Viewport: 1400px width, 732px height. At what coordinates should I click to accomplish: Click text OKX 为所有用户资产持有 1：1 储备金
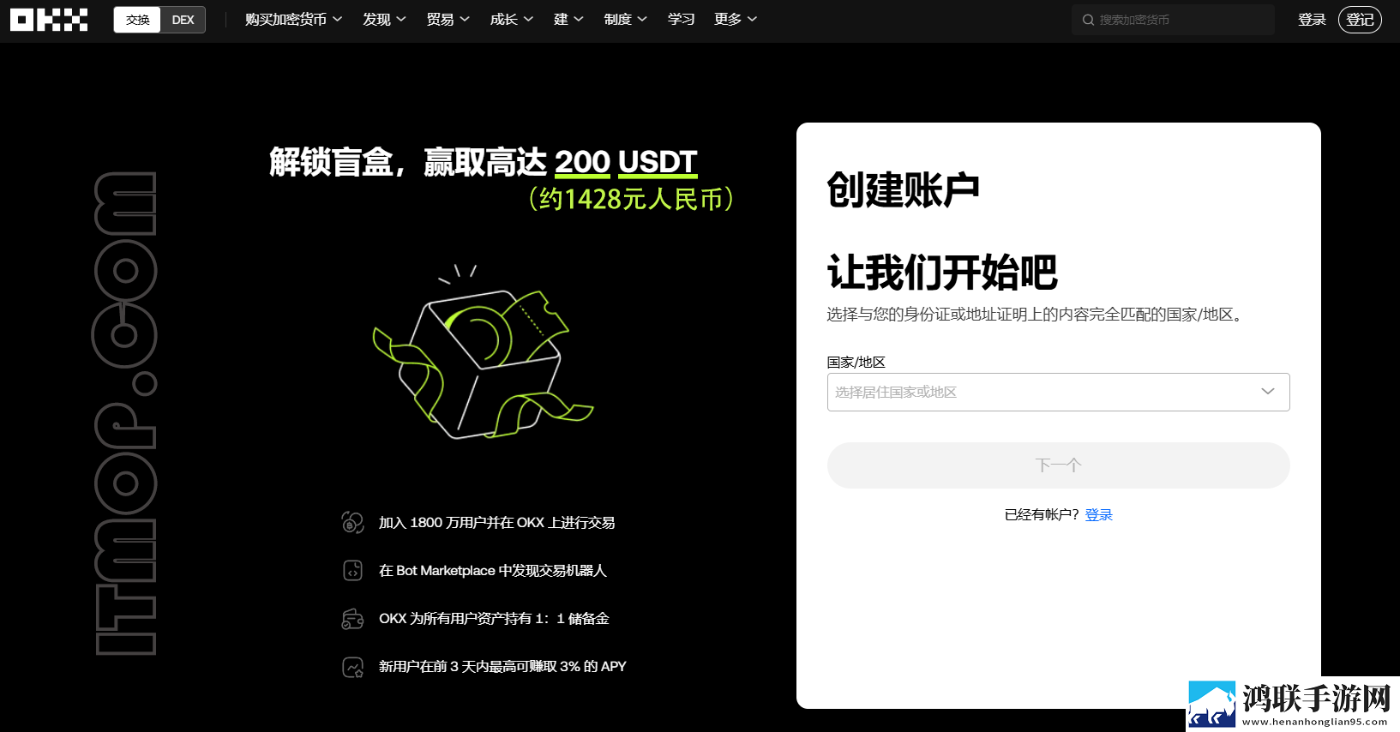(494, 619)
